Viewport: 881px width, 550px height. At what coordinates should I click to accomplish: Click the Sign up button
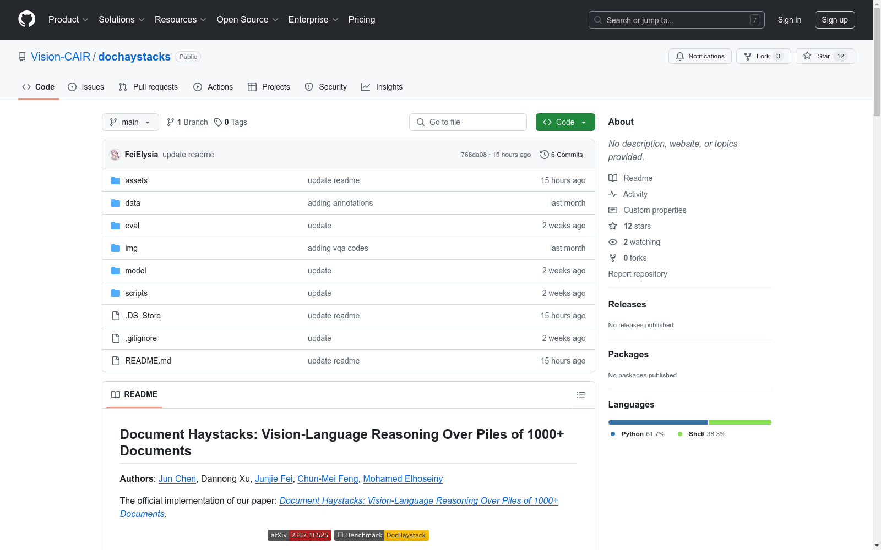click(x=835, y=20)
